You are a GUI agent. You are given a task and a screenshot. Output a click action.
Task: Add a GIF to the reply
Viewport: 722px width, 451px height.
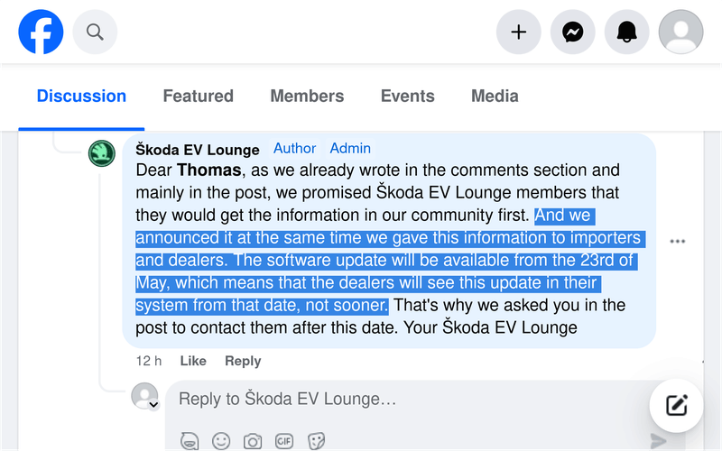pos(284,441)
